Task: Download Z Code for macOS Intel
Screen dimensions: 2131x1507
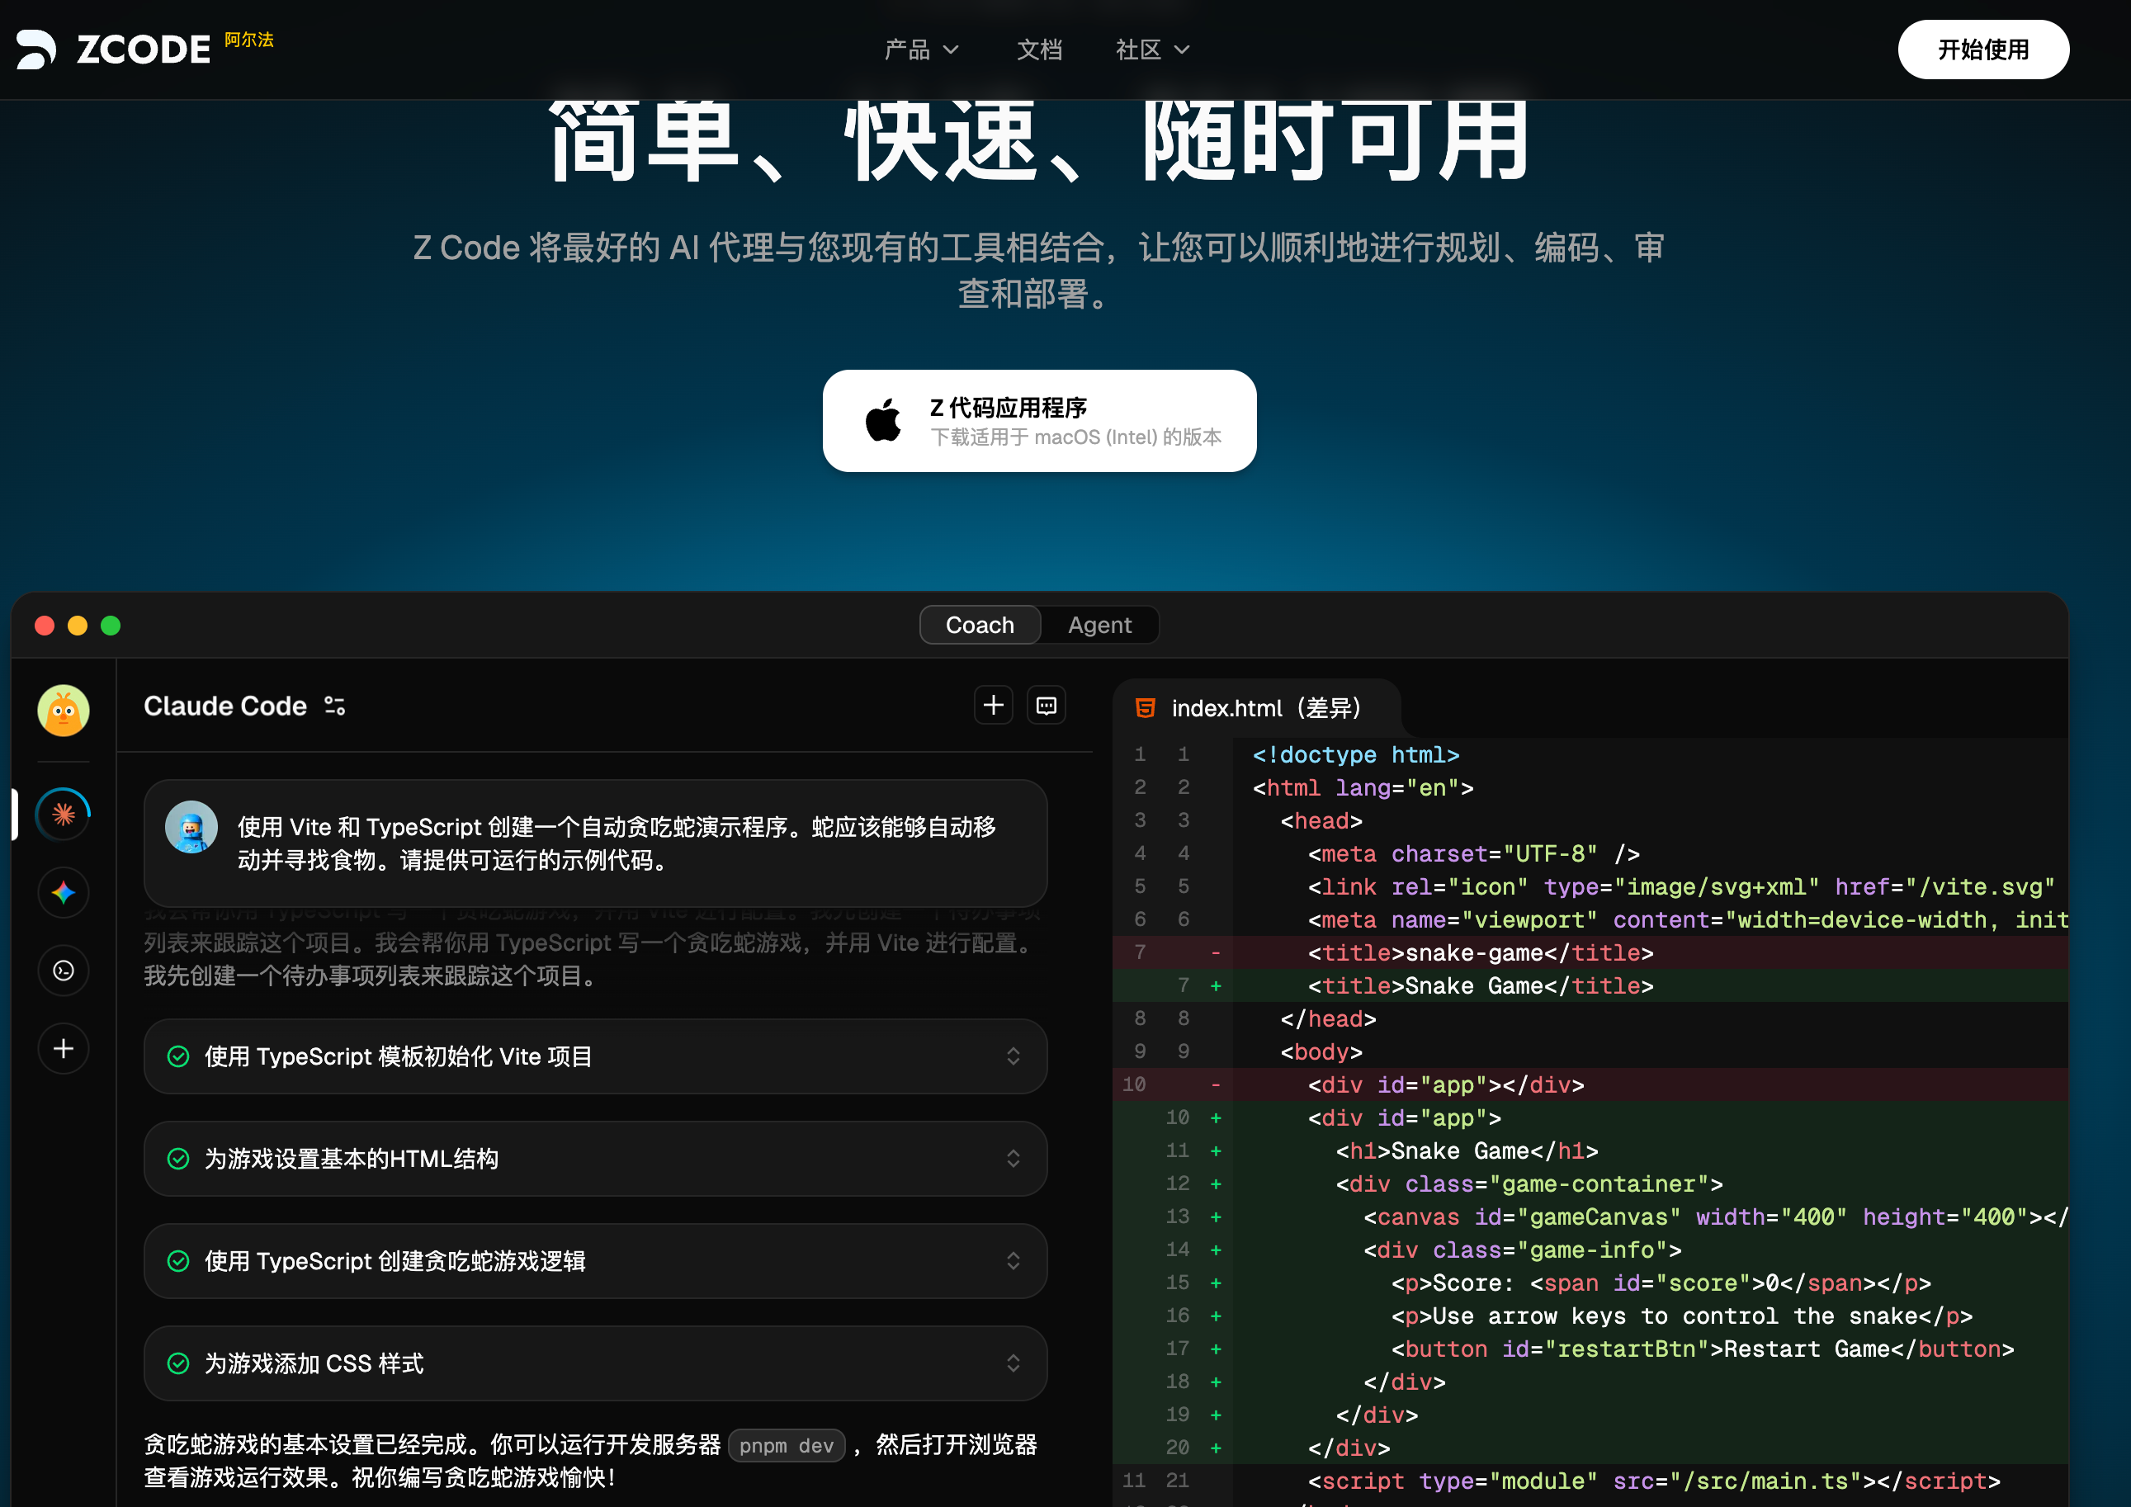Action: [1038, 421]
